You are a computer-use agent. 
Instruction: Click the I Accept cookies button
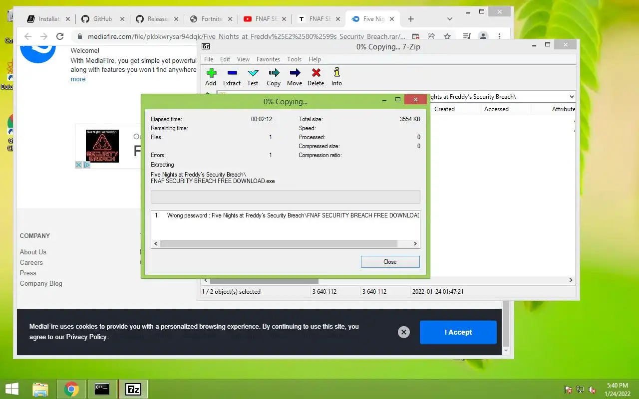click(x=458, y=332)
